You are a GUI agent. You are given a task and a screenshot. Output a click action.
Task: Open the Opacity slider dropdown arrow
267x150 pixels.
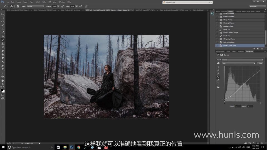tap(58, 6)
